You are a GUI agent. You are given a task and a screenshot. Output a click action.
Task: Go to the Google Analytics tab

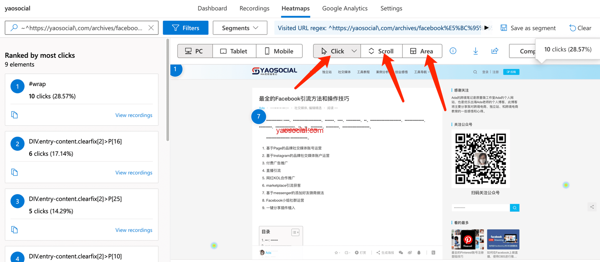click(345, 8)
